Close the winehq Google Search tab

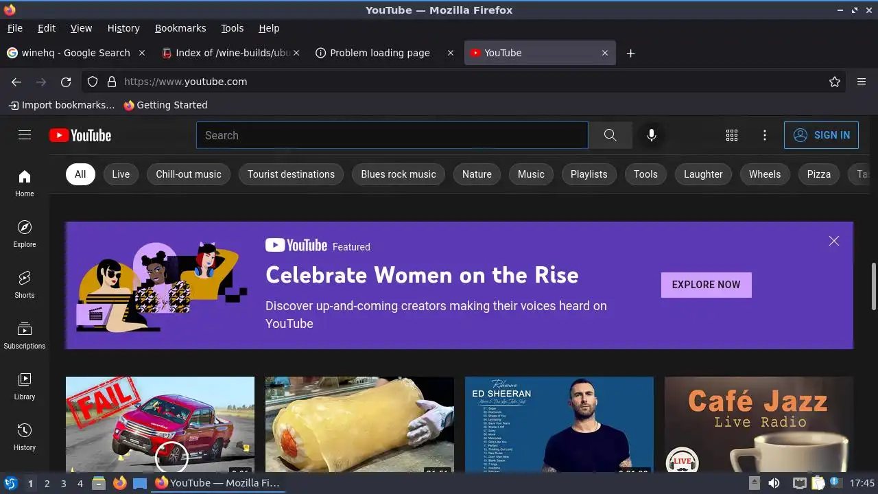(142, 53)
